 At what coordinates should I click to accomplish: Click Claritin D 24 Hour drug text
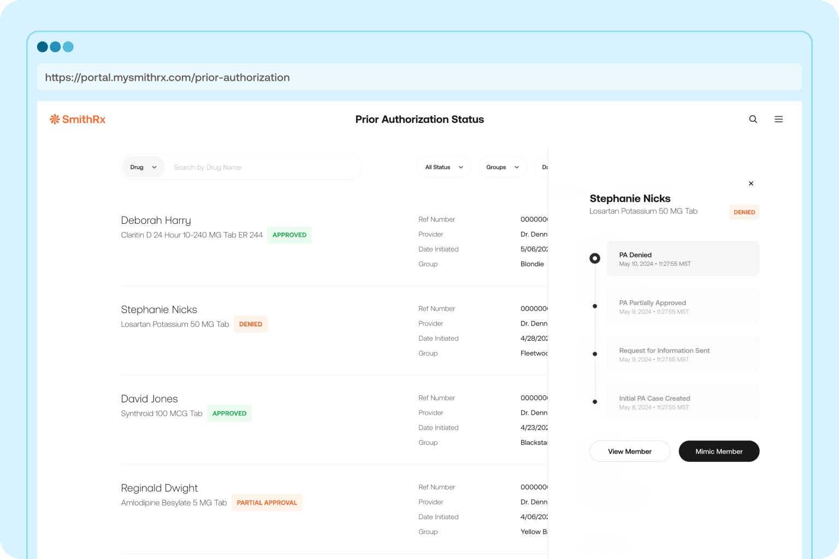tap(192, 235)
